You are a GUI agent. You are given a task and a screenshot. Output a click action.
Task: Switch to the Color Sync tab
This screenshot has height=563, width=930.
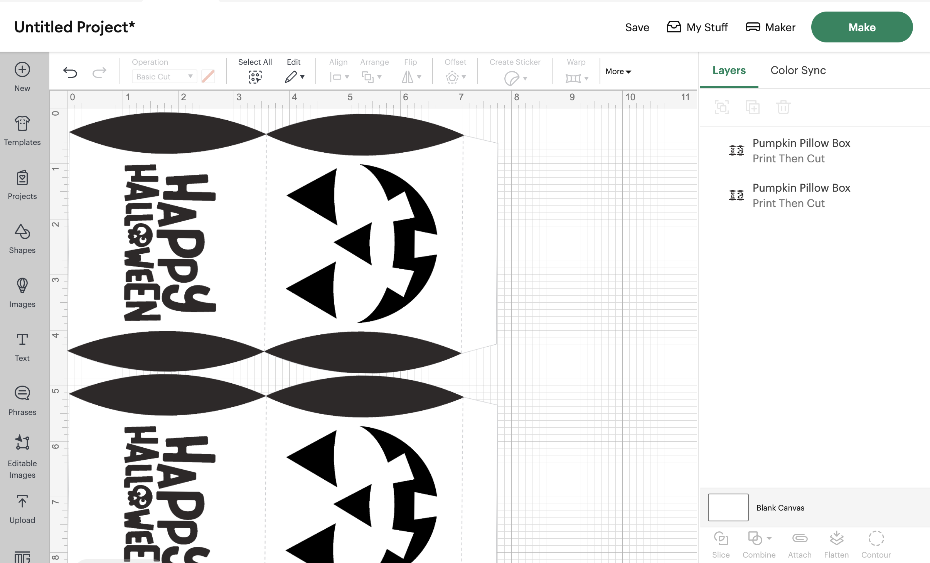coord(798,70)
